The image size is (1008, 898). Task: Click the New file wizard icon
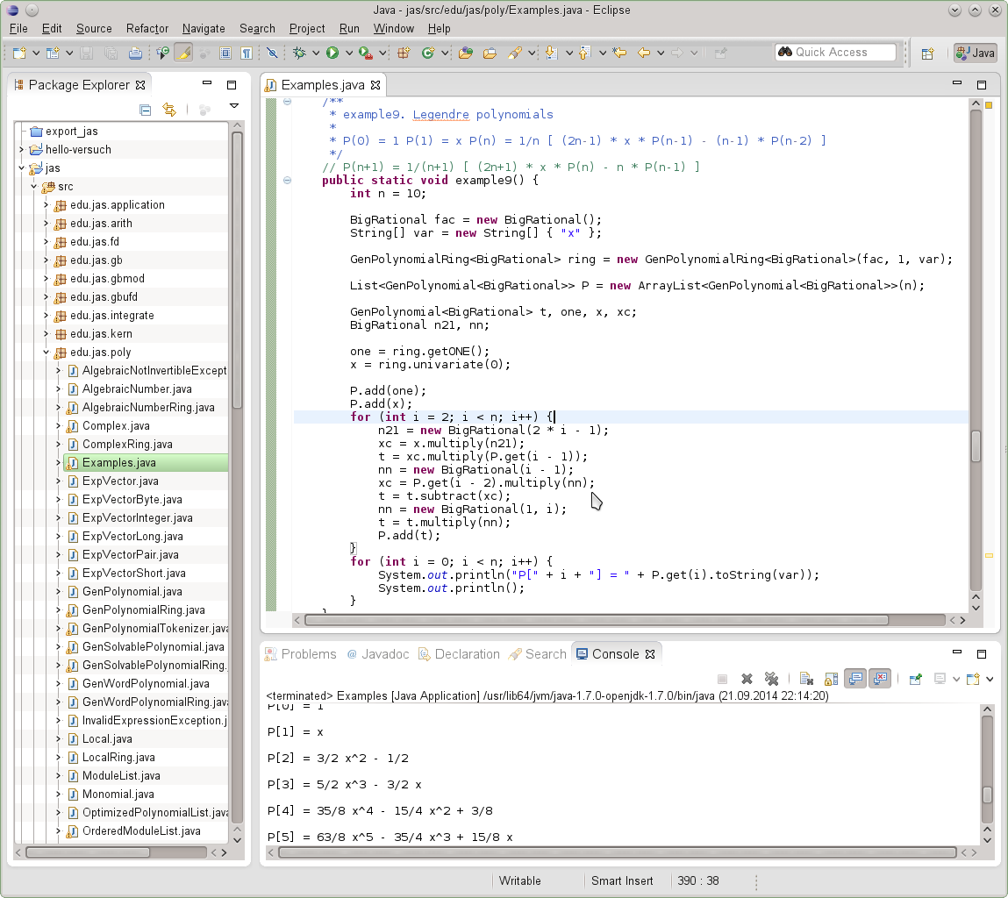[19, 53]
